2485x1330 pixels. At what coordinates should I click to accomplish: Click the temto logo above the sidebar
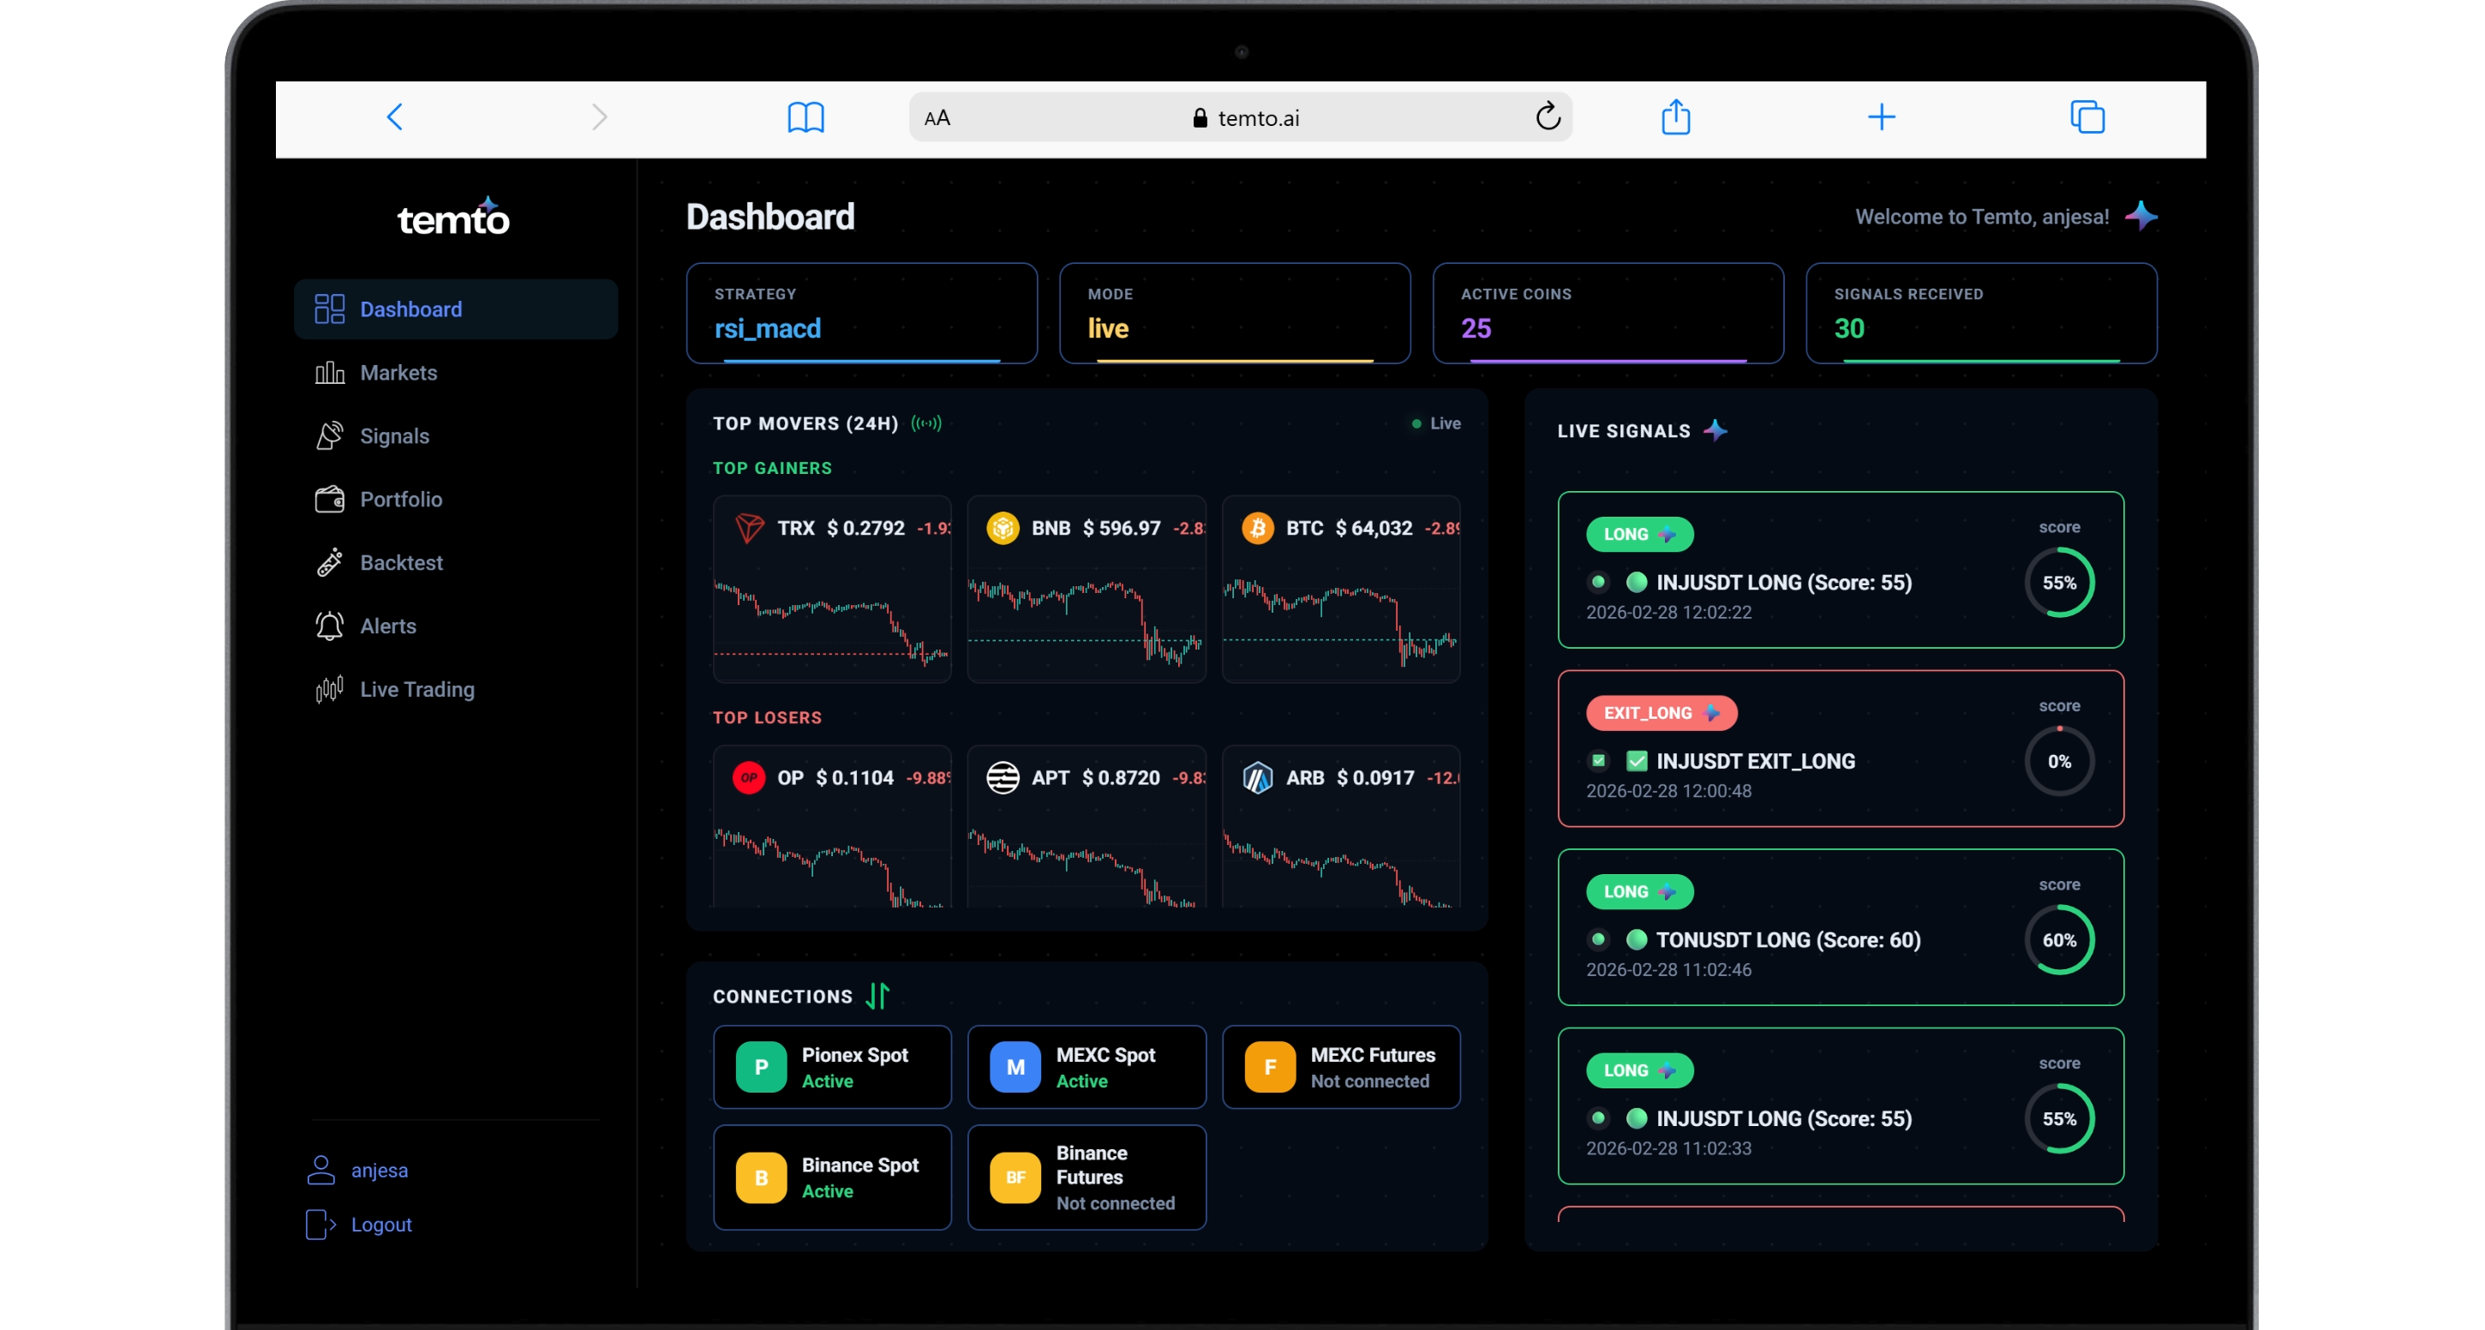[452, 214]
